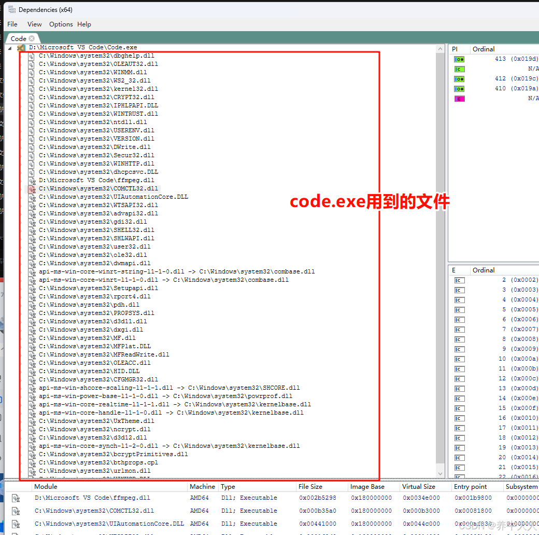539x535 pixels.
Task: Click the SHELL32.dll module icon
Action: coord(32,230)
